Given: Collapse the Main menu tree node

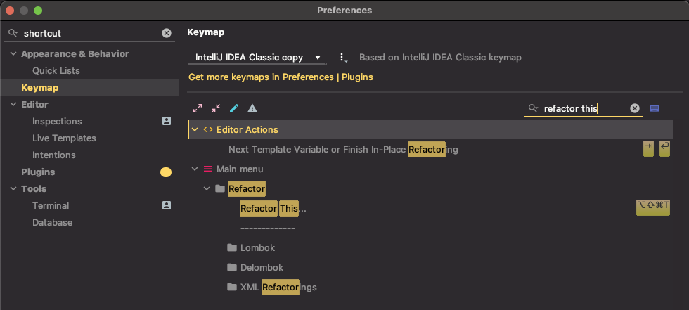Looking at the screenshot, I should [195, 169].
